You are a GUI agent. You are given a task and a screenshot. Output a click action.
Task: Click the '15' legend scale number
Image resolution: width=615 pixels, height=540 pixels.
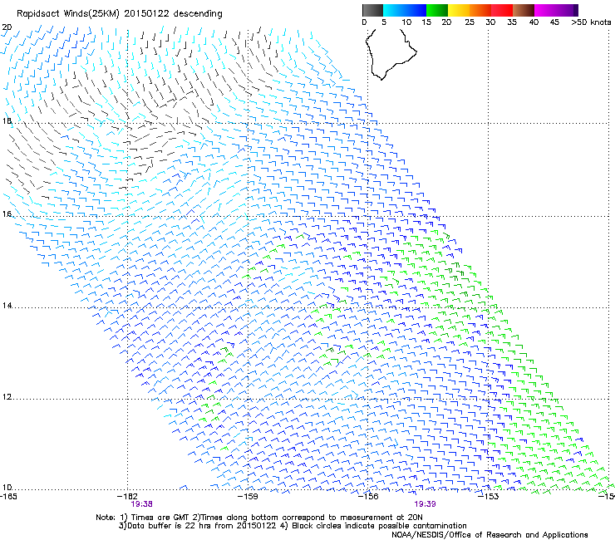(x=426, y=22)
